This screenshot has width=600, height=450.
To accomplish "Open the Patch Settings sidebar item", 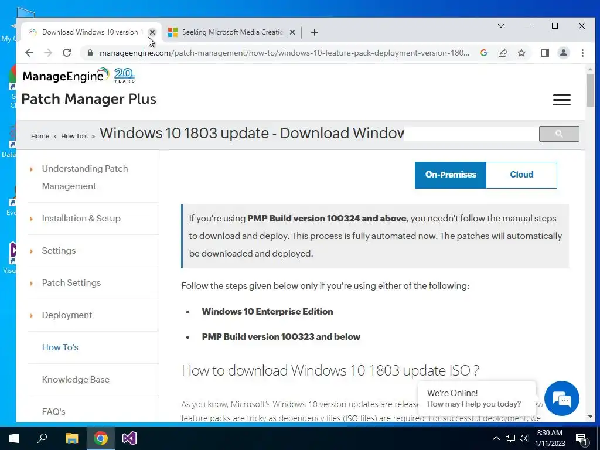I will pyautogui.click(x=71, y=283).
